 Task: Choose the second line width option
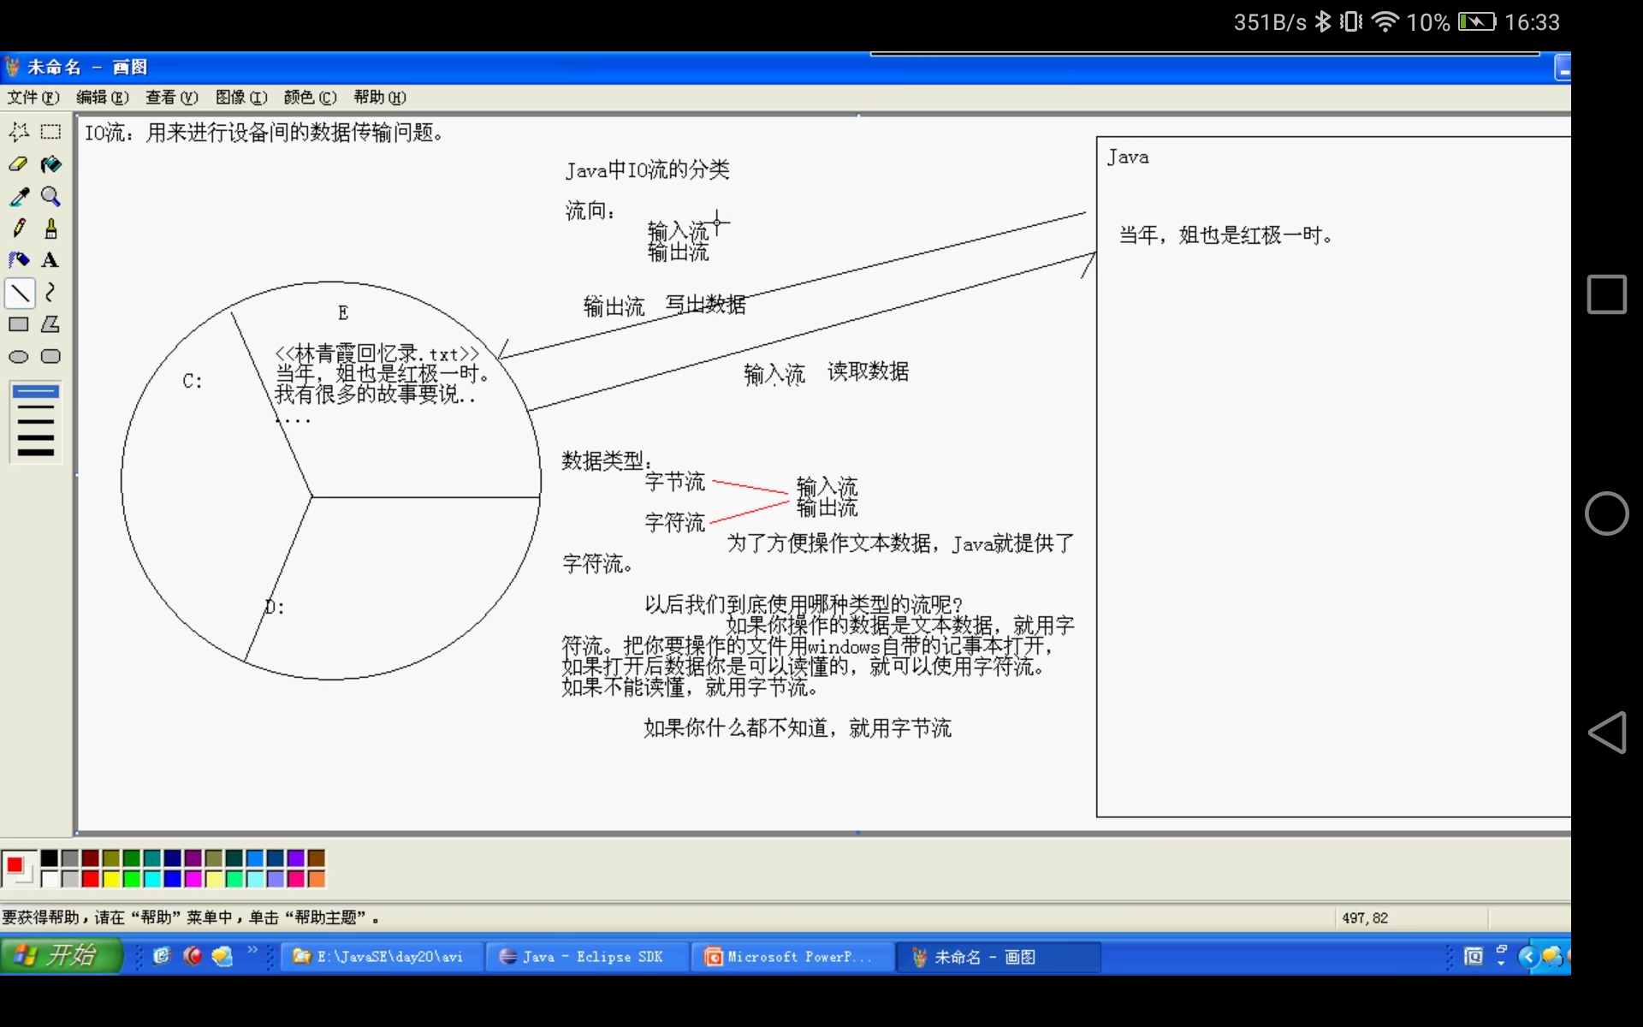(x=36, y=407)
